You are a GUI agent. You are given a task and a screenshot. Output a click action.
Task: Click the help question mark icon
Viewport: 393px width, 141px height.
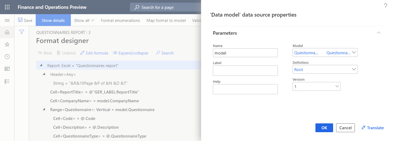[385, 6]
